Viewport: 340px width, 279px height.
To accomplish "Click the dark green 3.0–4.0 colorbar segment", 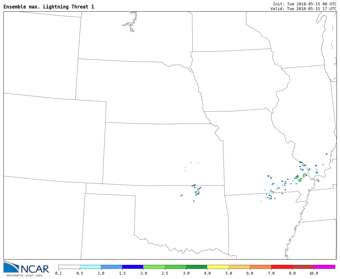I will 197,267.
